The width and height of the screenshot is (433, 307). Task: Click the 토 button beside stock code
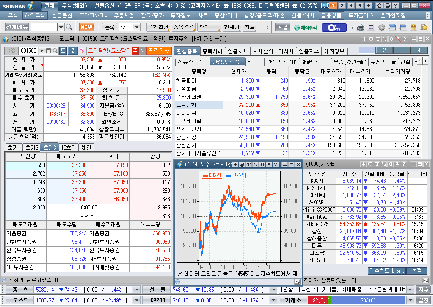coord(63,50)
